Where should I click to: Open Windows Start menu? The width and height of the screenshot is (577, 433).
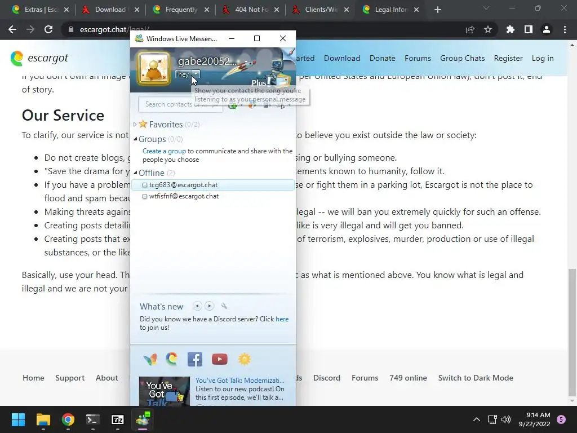pyautogui.click(x=18, y=419)
